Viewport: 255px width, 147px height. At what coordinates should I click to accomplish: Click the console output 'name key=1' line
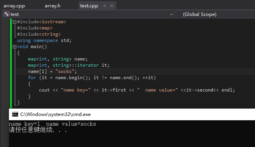point(53,124)
